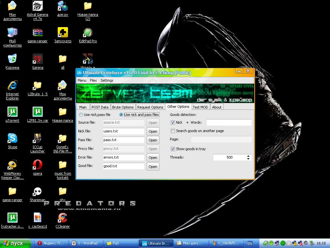Switch to the Request Options tab
Viewport: 330px width, 248px height.
(x=150, y=107)
